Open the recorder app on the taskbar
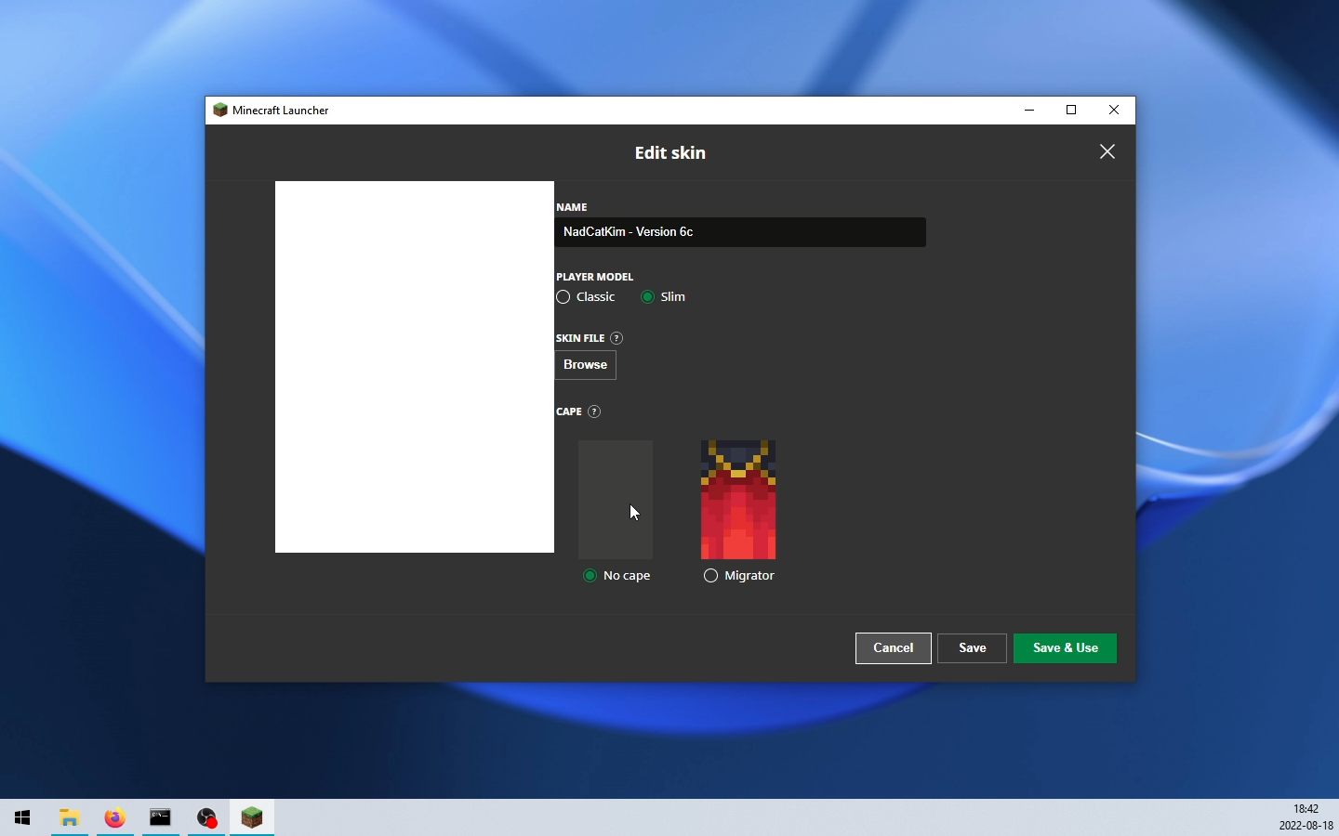Screen dimensions: 1339x836 point(206,817)
